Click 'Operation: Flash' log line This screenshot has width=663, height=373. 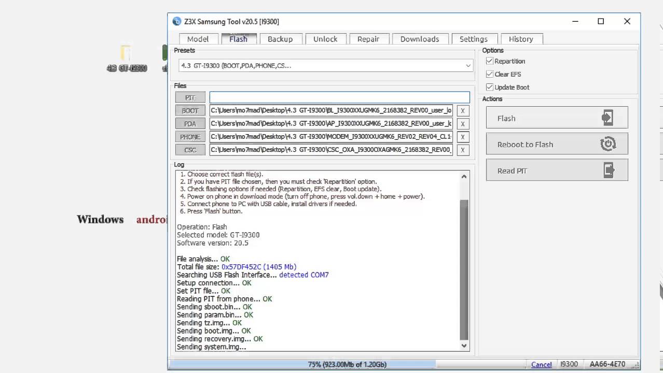[x=202, y=227]
